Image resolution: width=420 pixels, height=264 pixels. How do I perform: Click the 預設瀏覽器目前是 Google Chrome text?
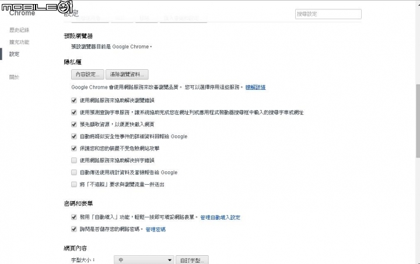coord(111,47)
